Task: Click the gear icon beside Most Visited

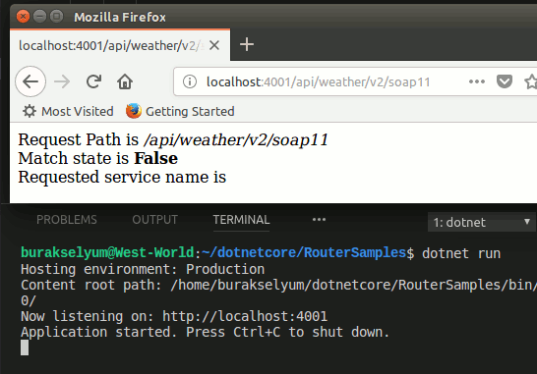Action: 30,111
